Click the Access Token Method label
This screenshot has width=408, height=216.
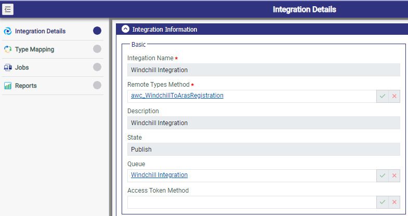158,191
